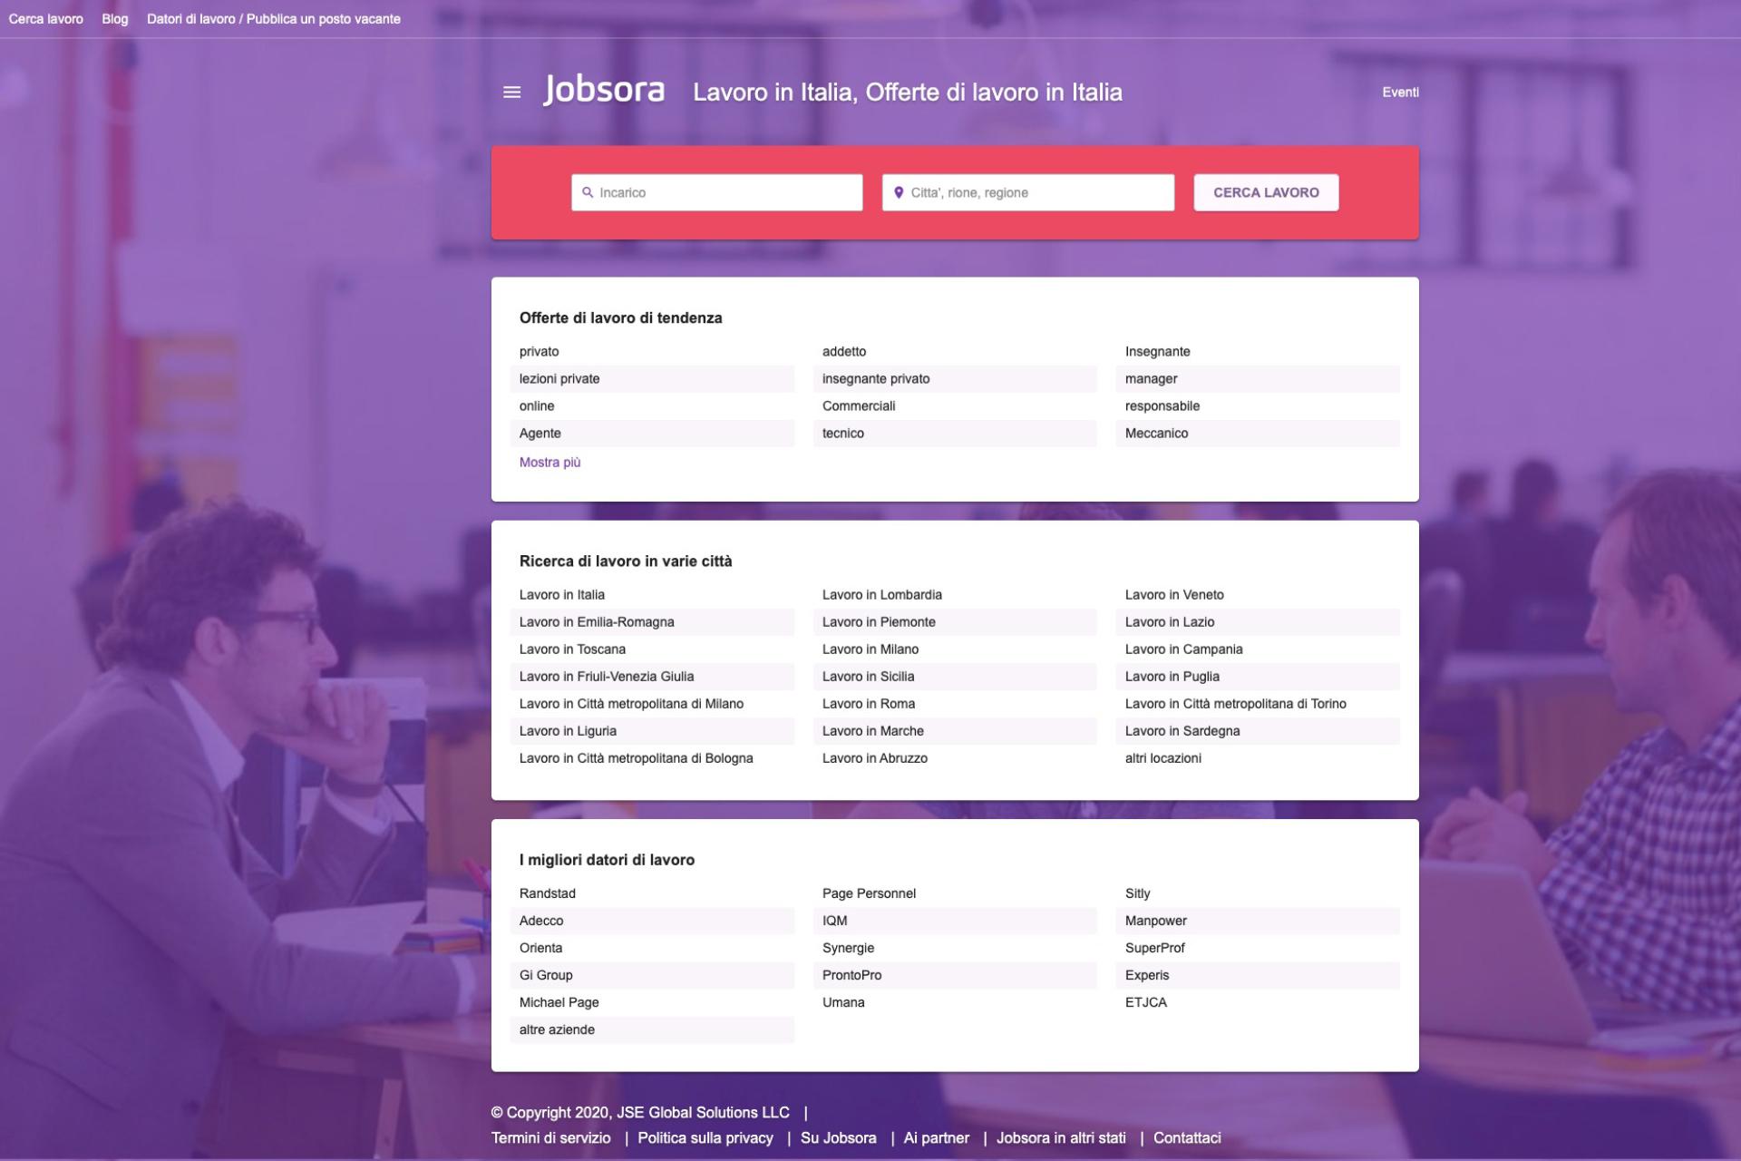Open the Eventi link

tap(1401, 93)
